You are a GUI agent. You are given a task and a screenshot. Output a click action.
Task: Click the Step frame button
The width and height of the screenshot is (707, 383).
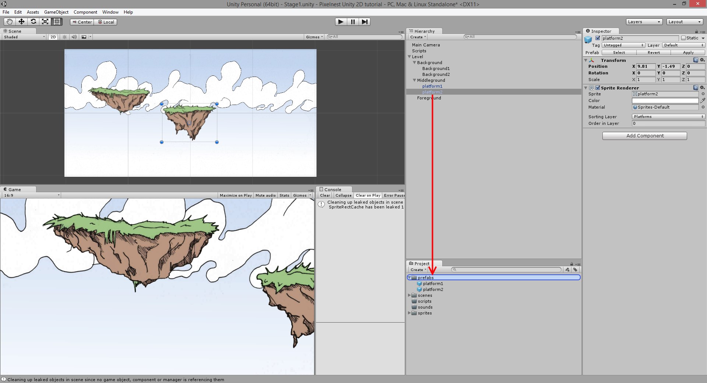point(364,22)
